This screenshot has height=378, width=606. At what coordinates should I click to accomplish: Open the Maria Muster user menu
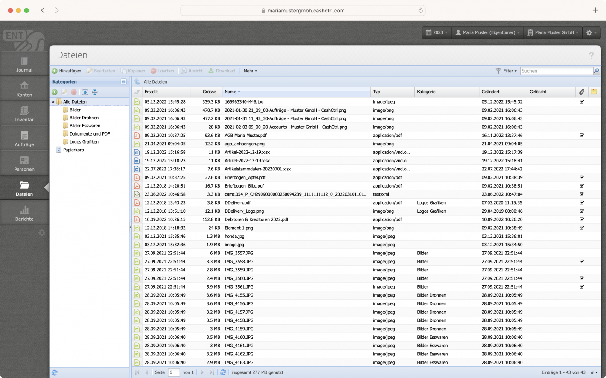click(487, 32)
